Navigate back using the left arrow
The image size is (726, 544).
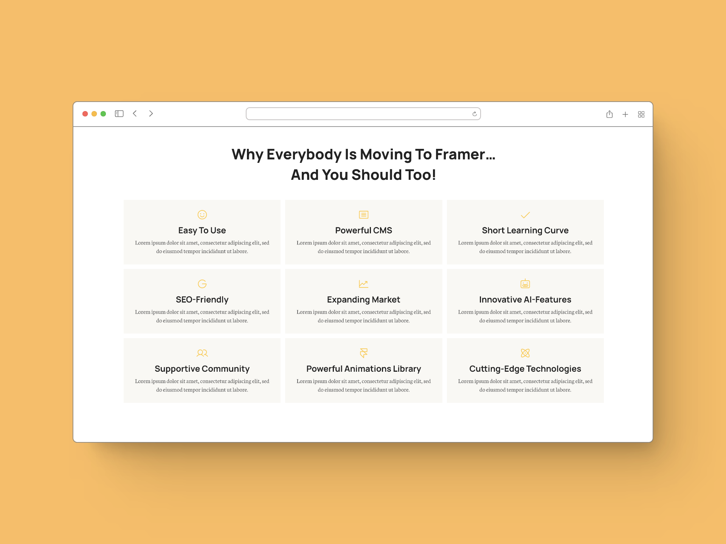coord(135,113)
